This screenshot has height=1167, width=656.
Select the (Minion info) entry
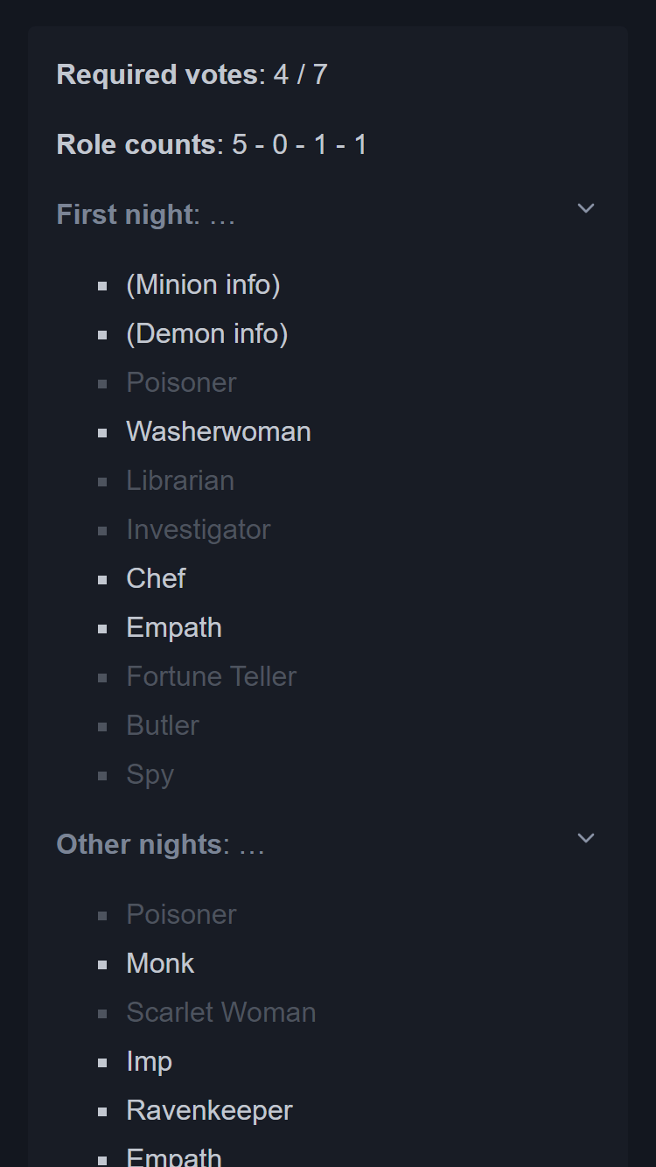coord(203,284)
